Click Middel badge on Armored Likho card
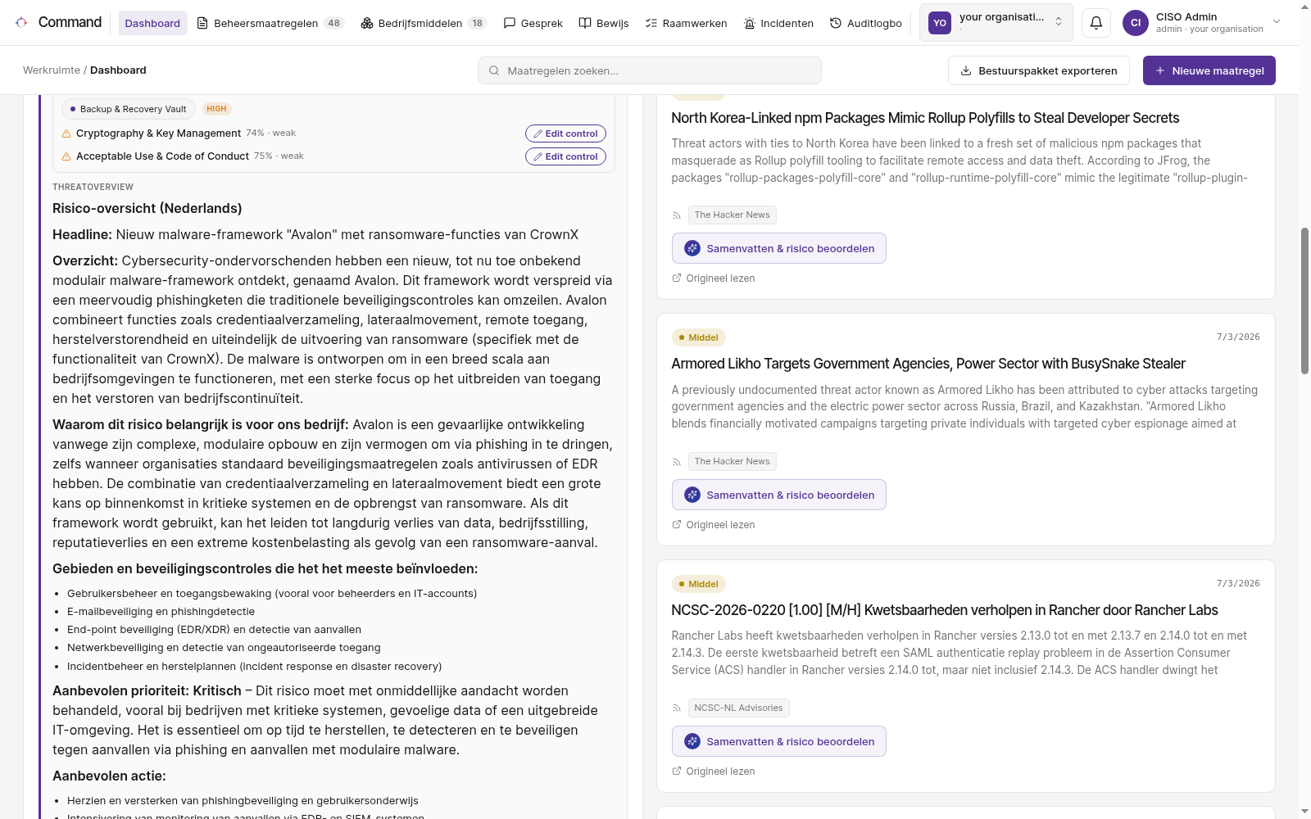The height and width of the screenshot is (819, 1311). 699,337
